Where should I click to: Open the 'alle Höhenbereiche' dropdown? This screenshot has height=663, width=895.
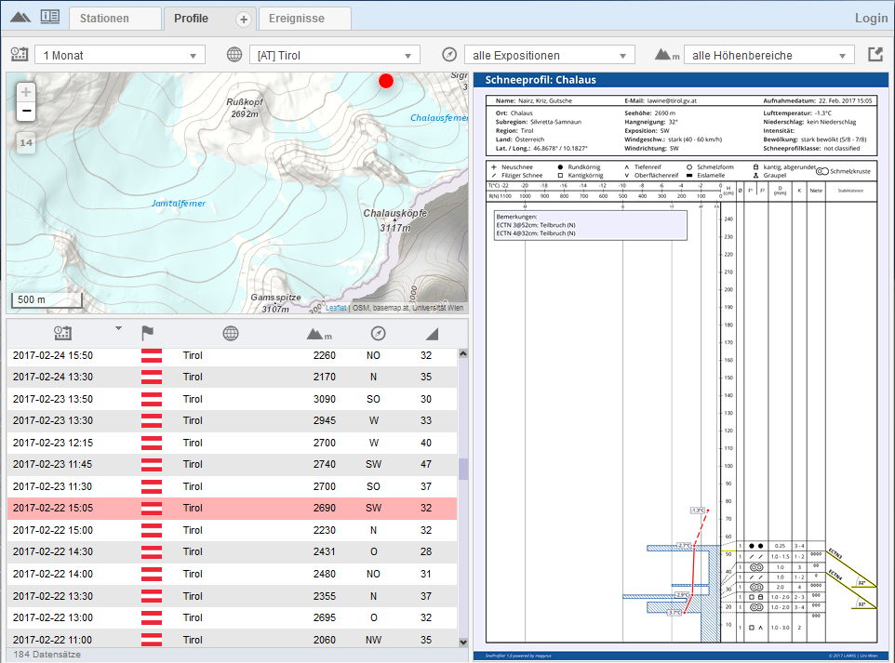coord(768,55)
